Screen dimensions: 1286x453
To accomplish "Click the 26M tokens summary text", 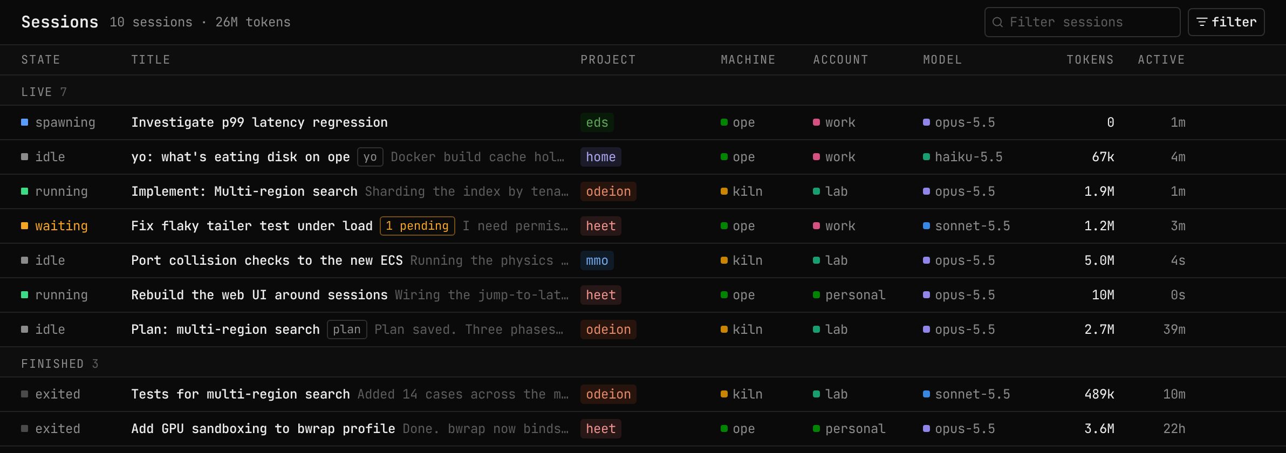I will point(253,22).
